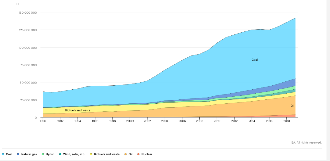Click the Nuclear legend label

tap(147, 154)
